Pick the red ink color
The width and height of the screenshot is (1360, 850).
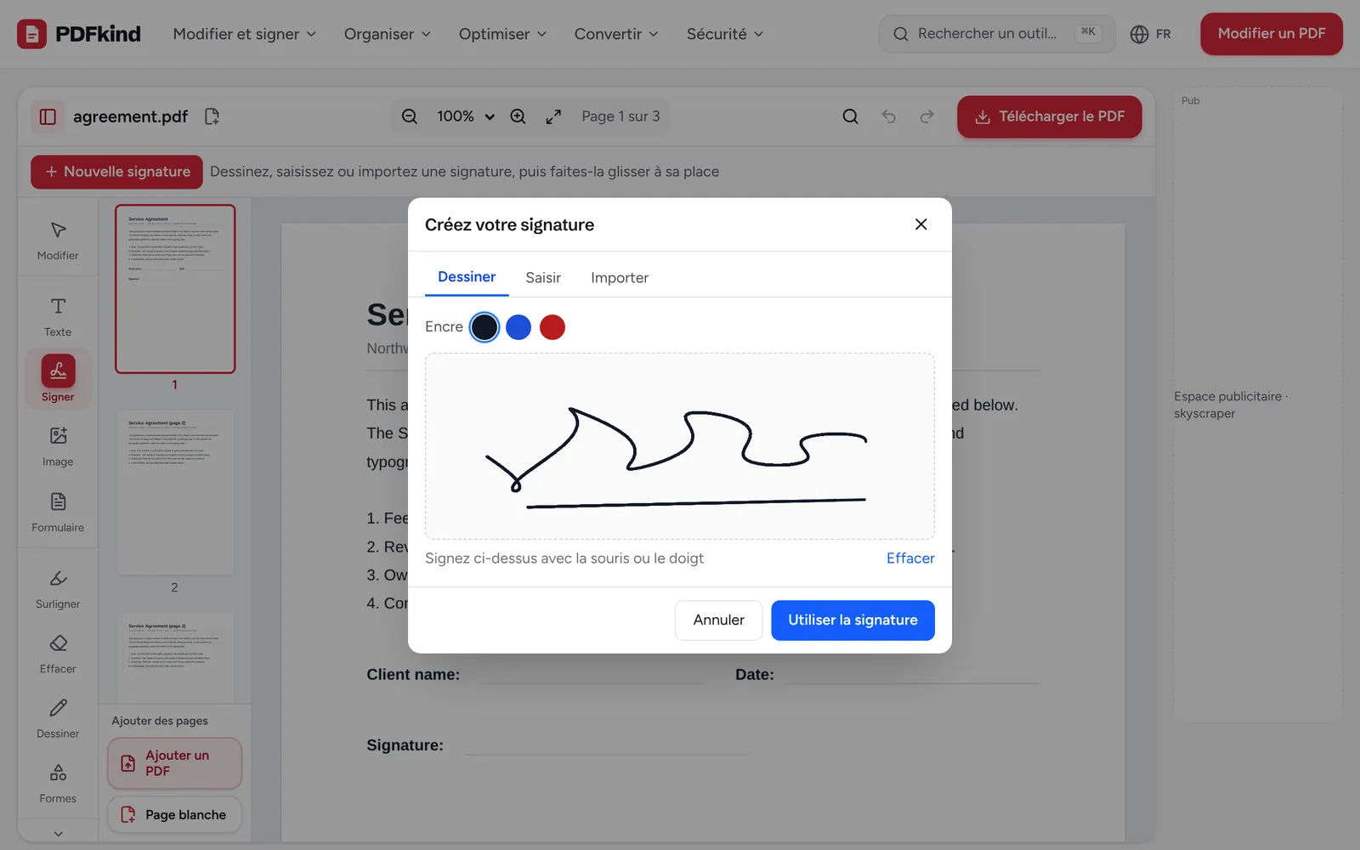[552, 327]
